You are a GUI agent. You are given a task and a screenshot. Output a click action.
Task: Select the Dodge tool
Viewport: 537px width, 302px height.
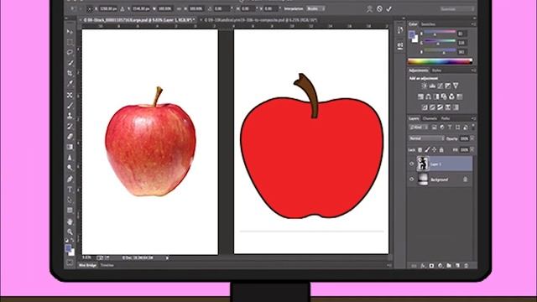(x=70, y=168)
